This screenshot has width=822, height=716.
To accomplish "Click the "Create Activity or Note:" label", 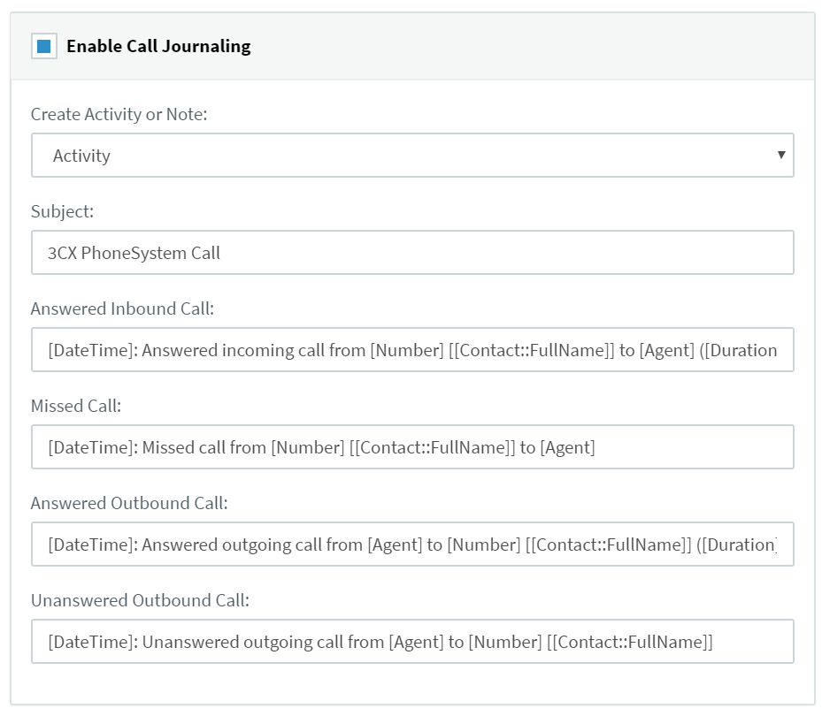I will (119, 114).
